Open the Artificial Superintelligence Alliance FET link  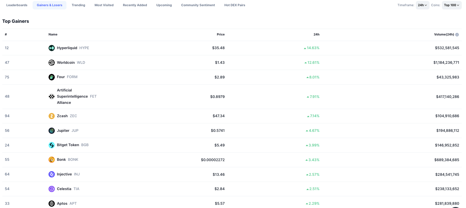tap(73, 96)
